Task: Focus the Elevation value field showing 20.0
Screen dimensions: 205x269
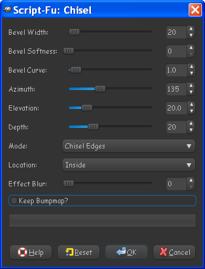Action: [x=177, y=108]
